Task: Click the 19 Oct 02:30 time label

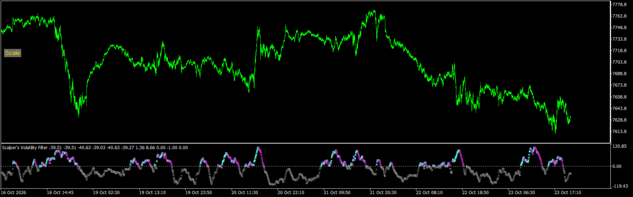Action: (107, 193)
